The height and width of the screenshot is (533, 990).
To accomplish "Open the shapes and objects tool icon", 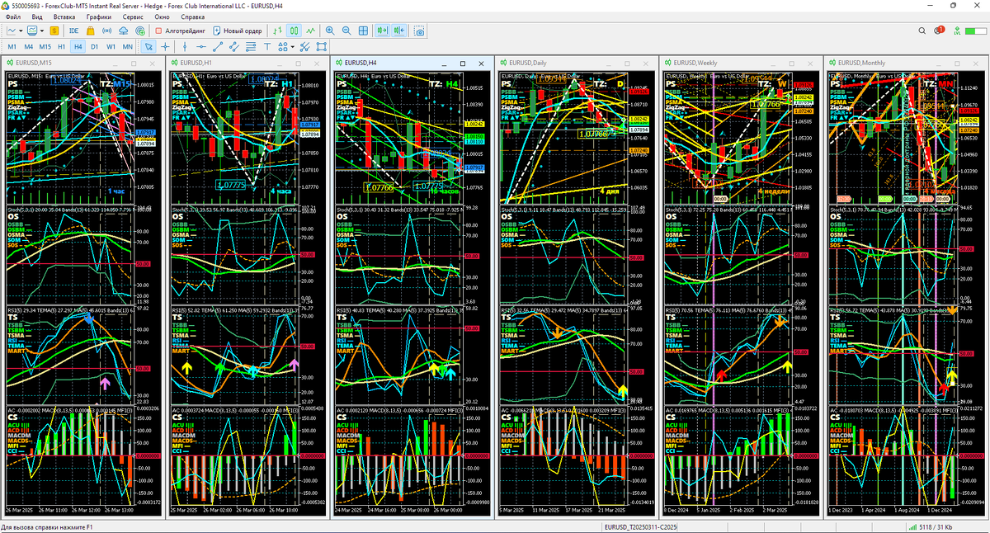I will coord(283,47).
